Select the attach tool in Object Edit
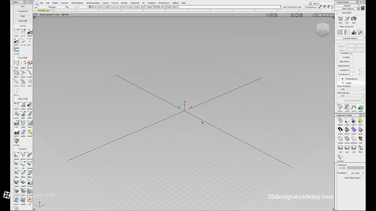This screenshot has width=376, height=211. click(x=16, y=105)
